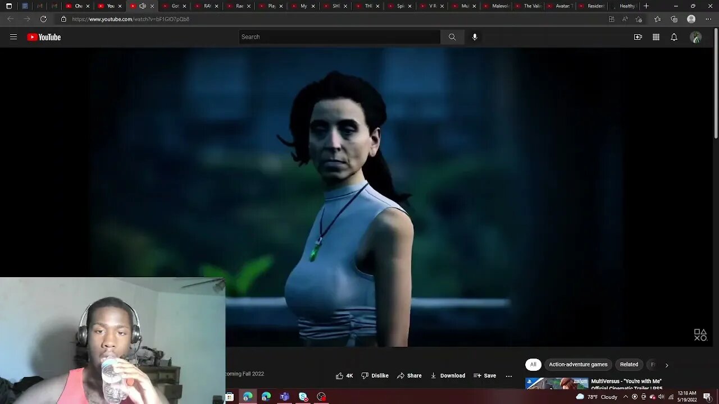Mute the tab playing audio
Image resolution: width=719 pixels, height=404 pixels.
[x=142, y=6]
